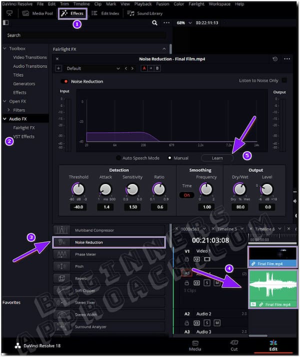Open the Fairlight menu
Screen dimensions: 300x357
tap(196, 4)
